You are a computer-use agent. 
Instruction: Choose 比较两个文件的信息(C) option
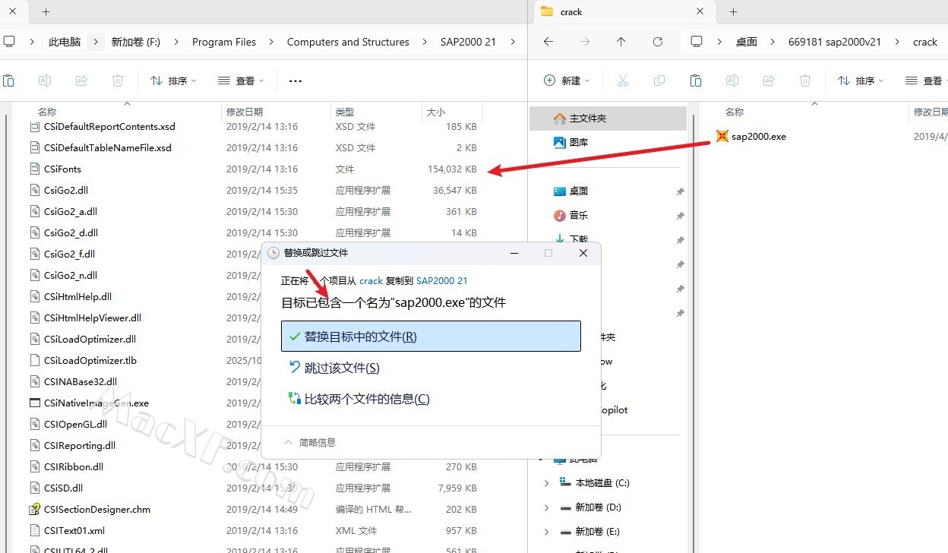[x=366, y=399]
